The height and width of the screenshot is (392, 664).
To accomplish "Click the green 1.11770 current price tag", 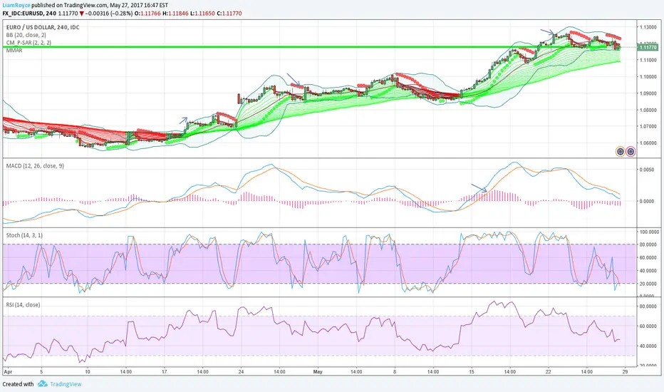I will pos(648,48).
